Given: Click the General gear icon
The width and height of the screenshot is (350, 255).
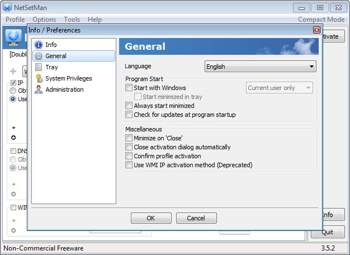Looking at the screenshot, I should [x=39, y=56].
